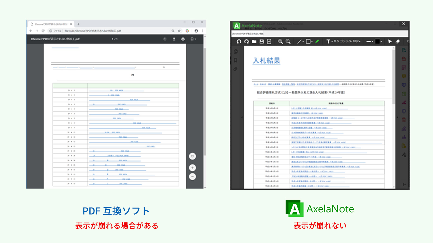The image size is (433, 243).
Task: Open the 18pt font size dropdown
Action: pyautogui.click(x=357, y=41)
